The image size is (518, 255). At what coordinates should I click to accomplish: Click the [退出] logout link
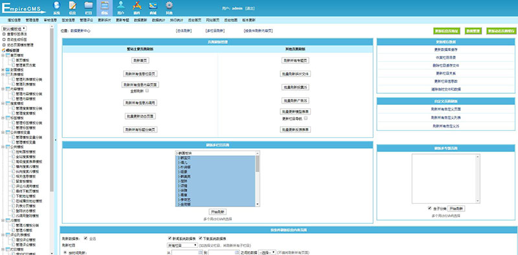pyautogui.click(x=250, y=8)
